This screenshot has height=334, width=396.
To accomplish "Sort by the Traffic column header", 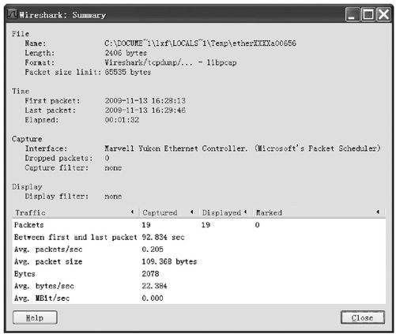I will (75, 212).
